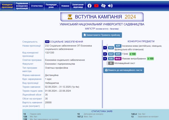Screen dimensions: 169x120
Task: Expand the Попередні роки dropdown
Action: tap(52, 6)
